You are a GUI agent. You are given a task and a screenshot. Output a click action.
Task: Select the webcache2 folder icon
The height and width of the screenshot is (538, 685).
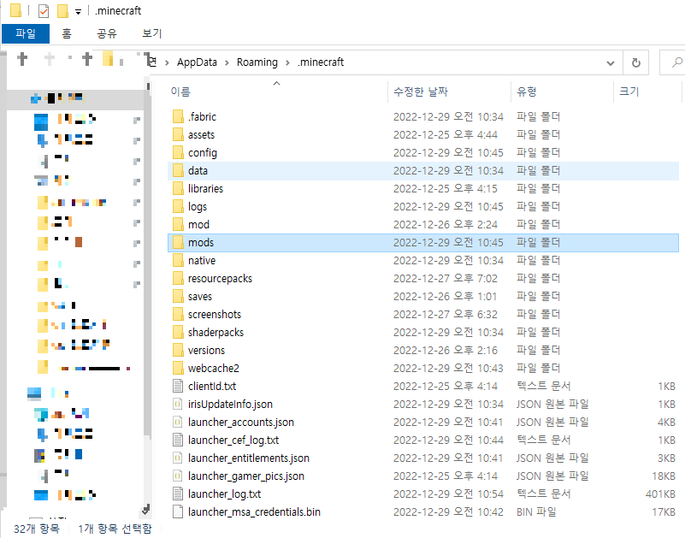pos(178,368)
